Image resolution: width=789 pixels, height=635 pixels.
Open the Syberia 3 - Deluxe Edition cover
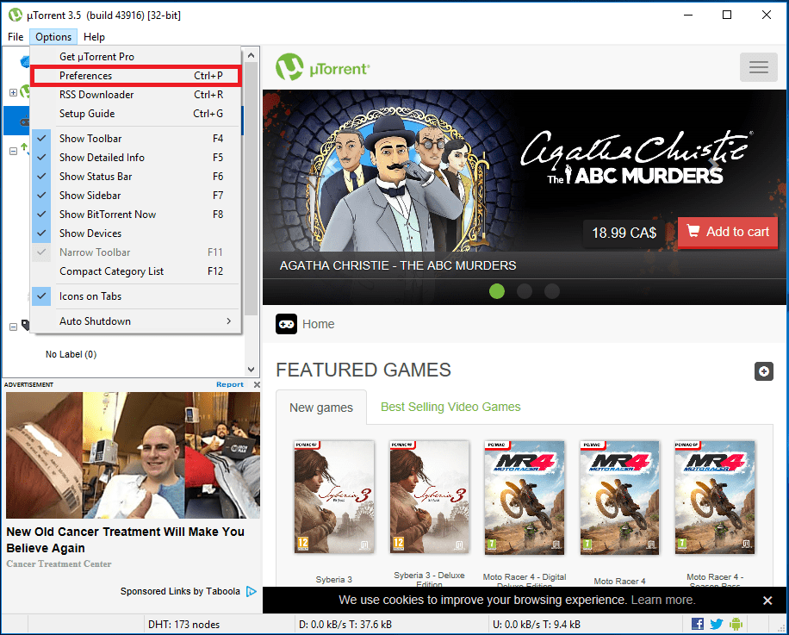tap(430, 497)
